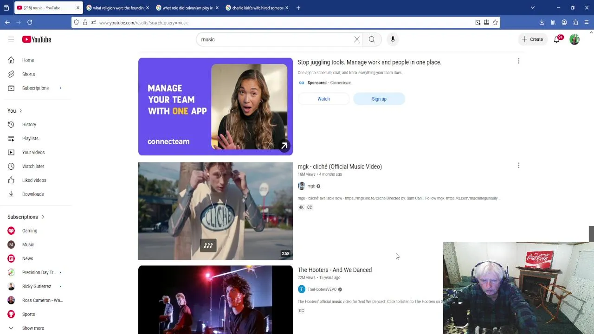594x334 pixels.
Task: Close the YouTube music tab
Action: coord(77,8)
